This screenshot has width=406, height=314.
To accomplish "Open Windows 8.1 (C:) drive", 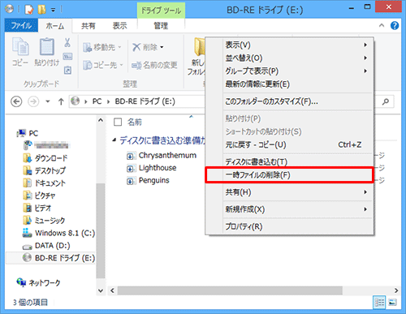I will point(58,233).
